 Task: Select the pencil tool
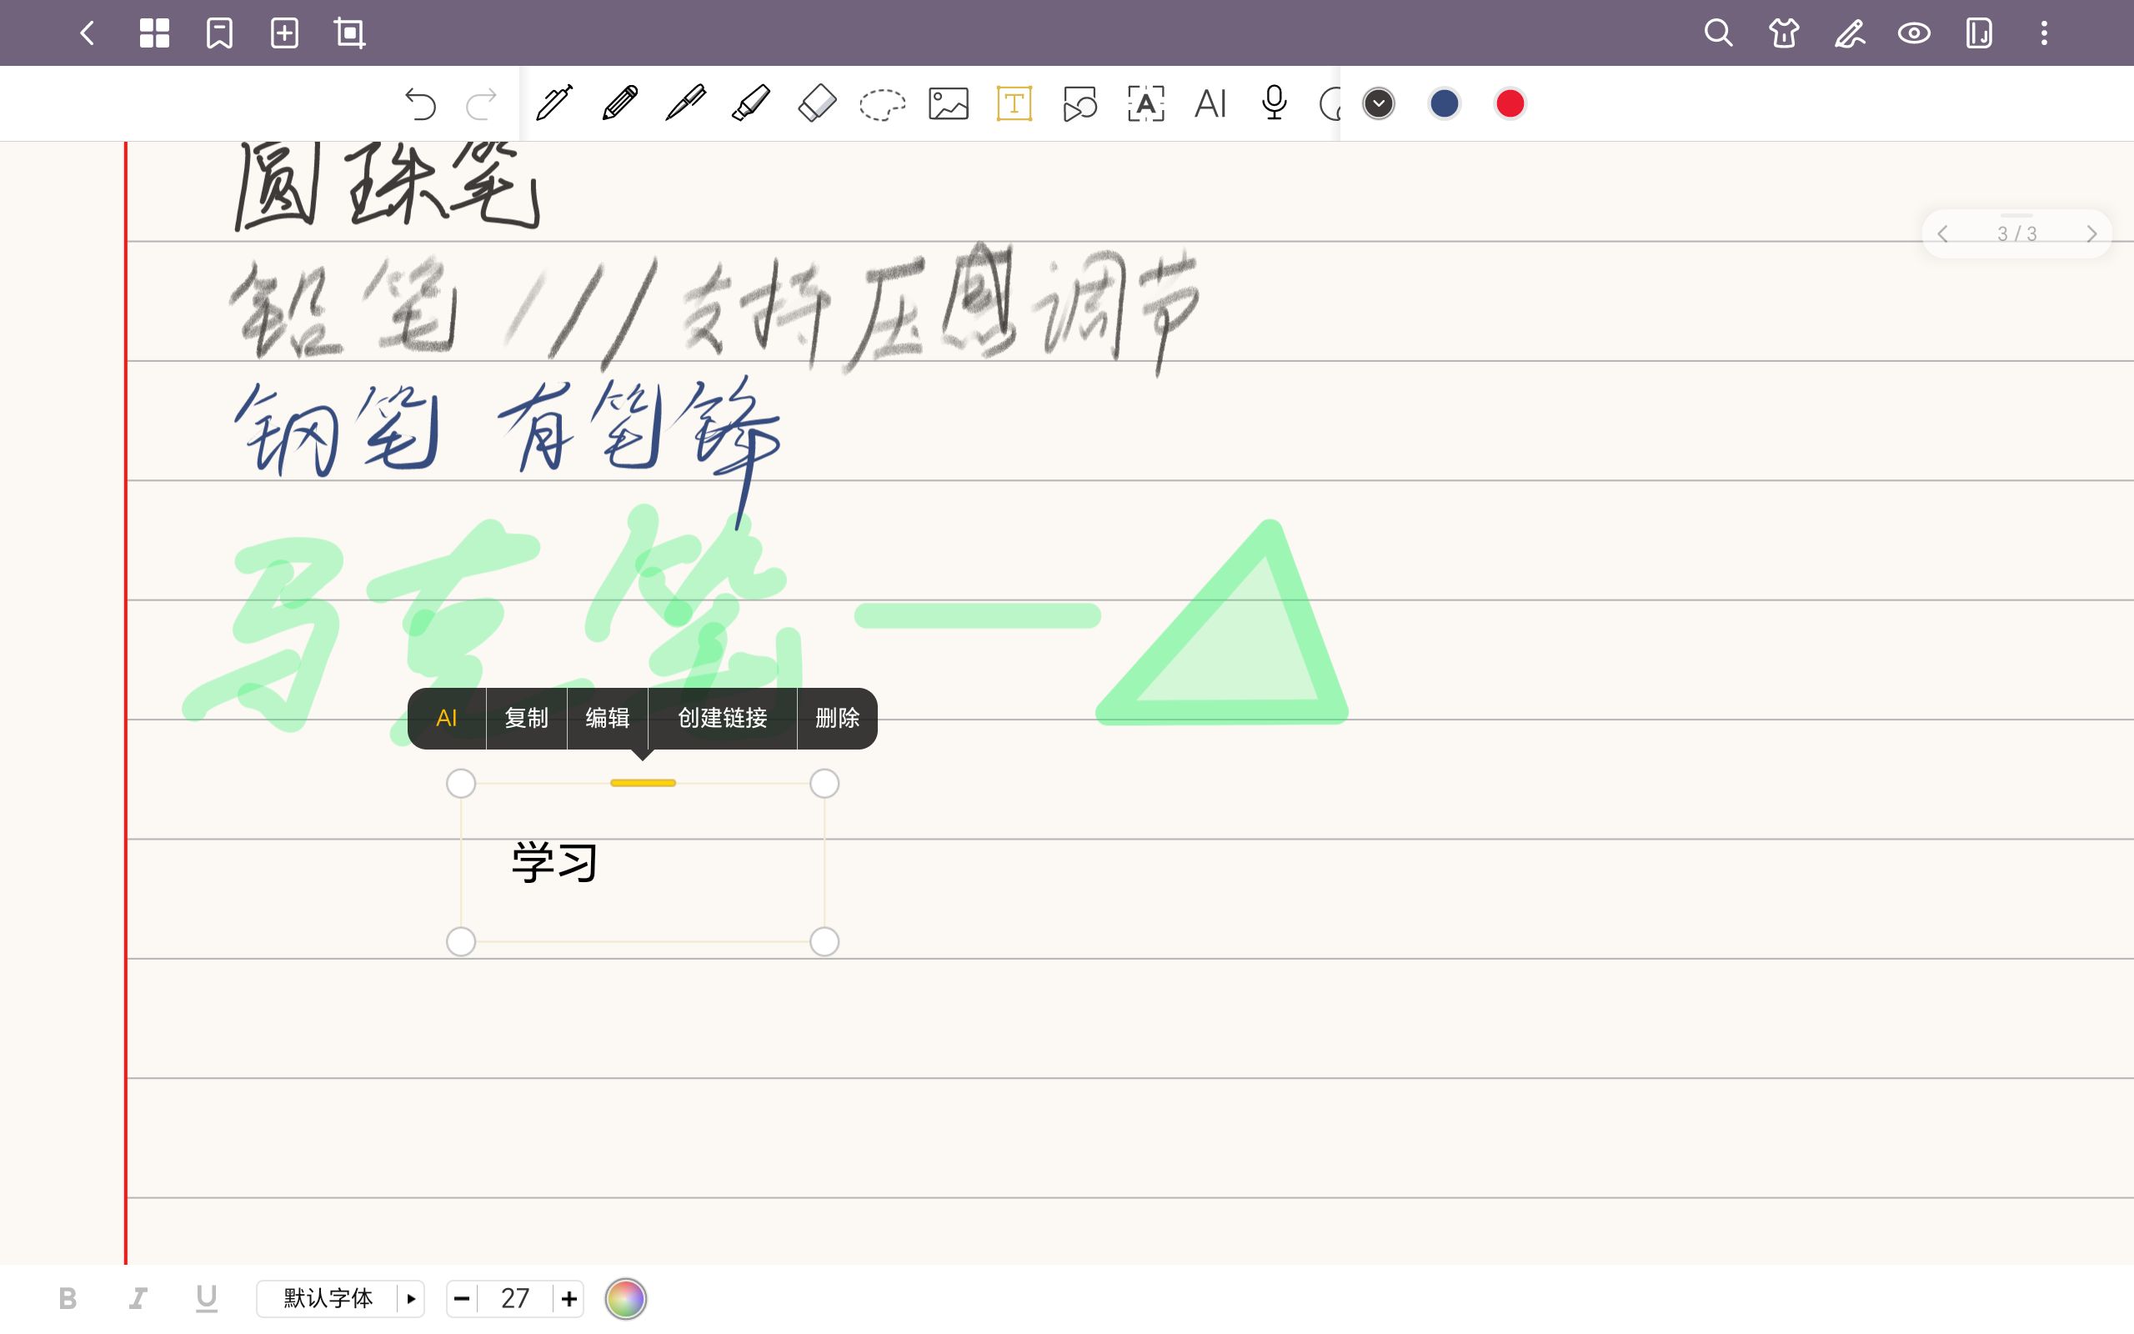(620, 103)
